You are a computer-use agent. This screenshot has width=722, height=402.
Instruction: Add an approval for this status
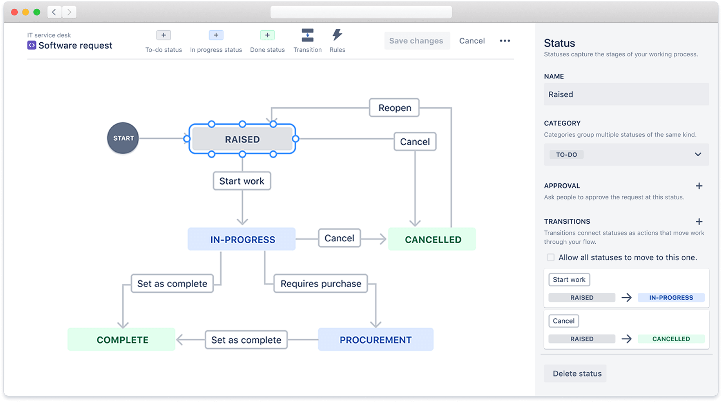click(x=699, y=186)
